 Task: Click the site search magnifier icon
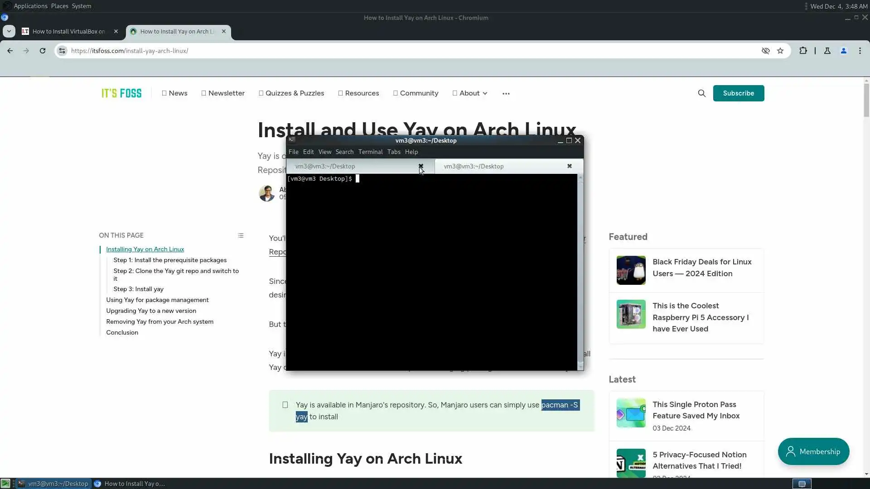pyautogui.click(x=701, y=93)
